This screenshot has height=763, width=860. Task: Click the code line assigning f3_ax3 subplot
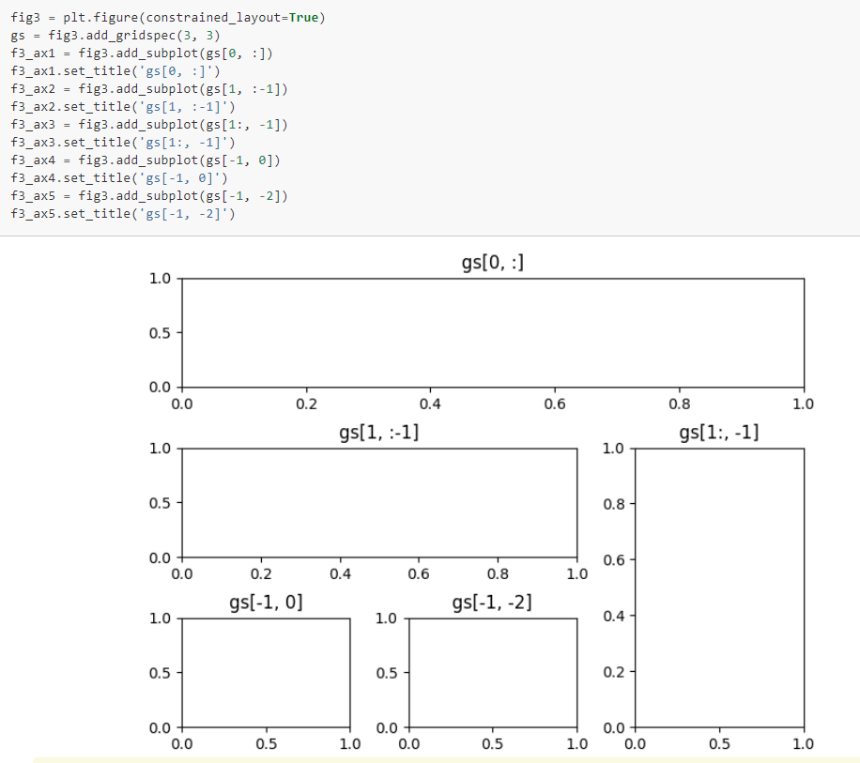[x=149, y=125]
